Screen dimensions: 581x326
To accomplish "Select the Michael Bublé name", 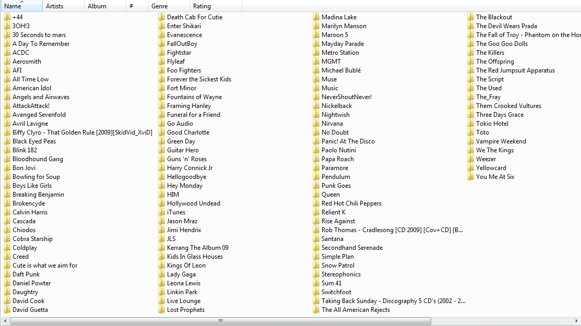I will tap(341, 70).
